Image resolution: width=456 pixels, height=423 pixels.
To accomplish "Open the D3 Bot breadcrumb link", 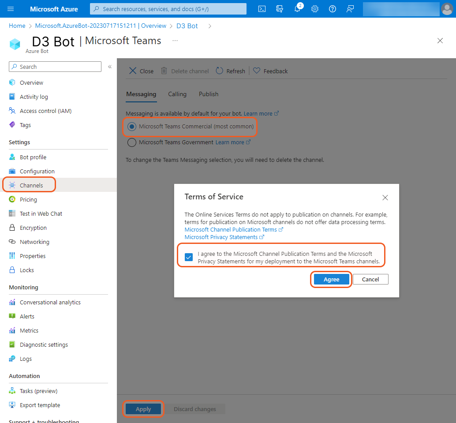I will pyautogui.click(x=187, y=26).
